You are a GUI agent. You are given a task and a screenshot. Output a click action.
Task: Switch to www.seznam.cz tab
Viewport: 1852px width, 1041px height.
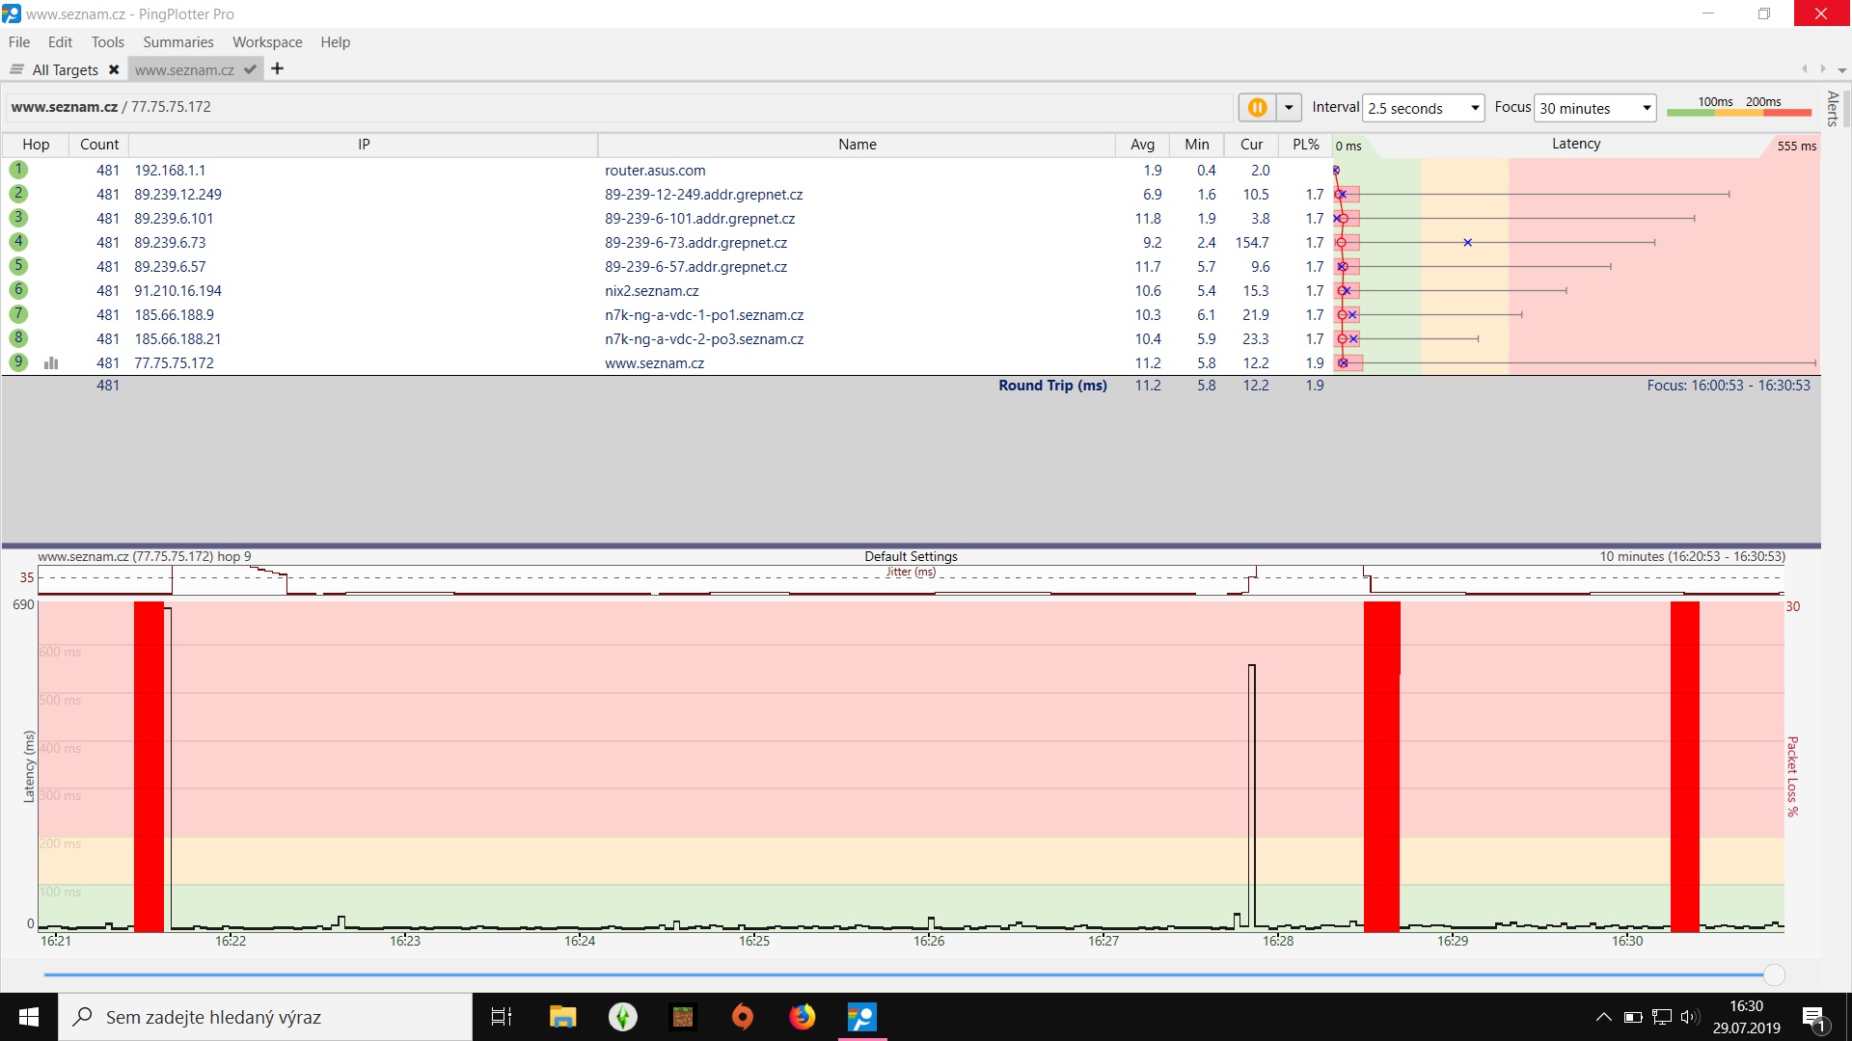coord(184,69)
